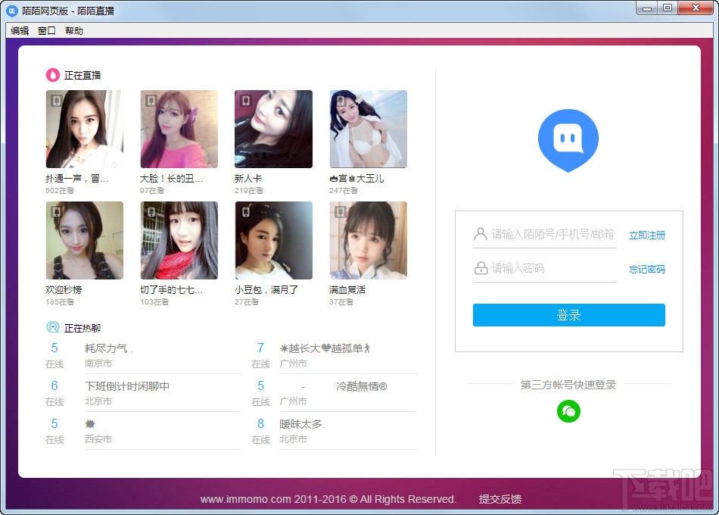
Task: Open the 西安市 chat room entry
Action: click(x=142, y=431)
